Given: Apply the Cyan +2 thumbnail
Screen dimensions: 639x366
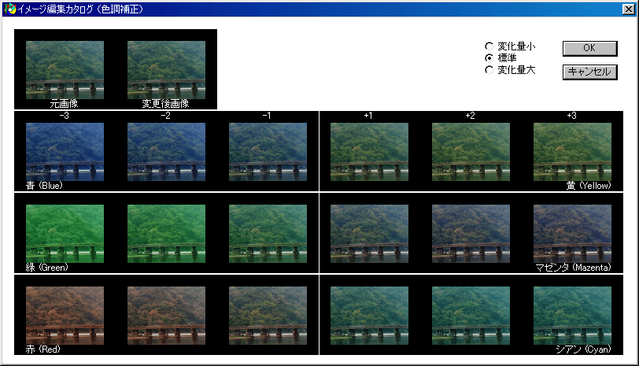Looking at the screenshot, I should click(471, 316).
